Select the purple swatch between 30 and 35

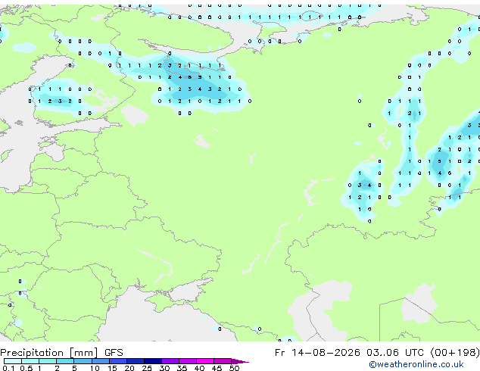pyautogui.click(x=170, y=361)
